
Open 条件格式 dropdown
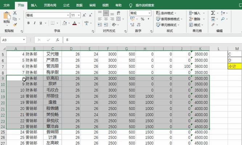(x=166, y=13)
